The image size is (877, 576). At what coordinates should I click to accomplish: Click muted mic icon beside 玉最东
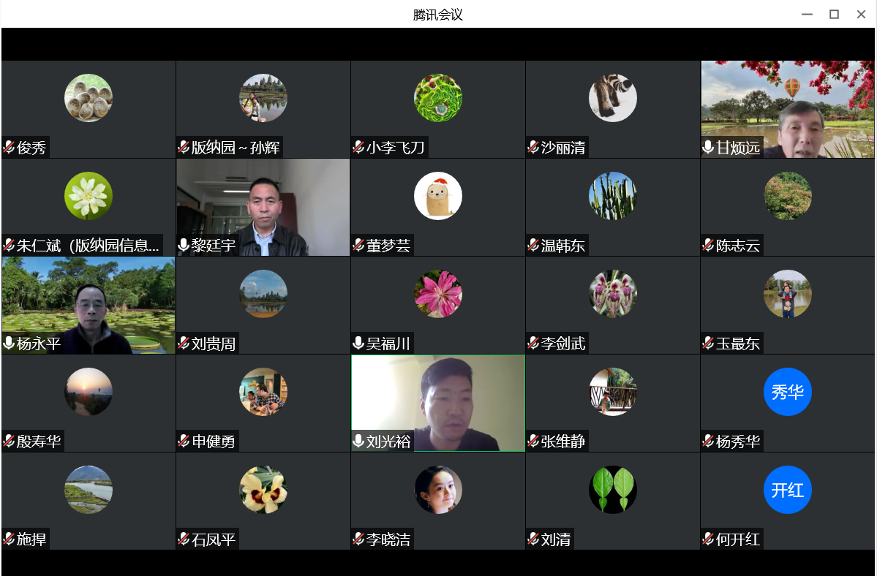pos(708,343)
